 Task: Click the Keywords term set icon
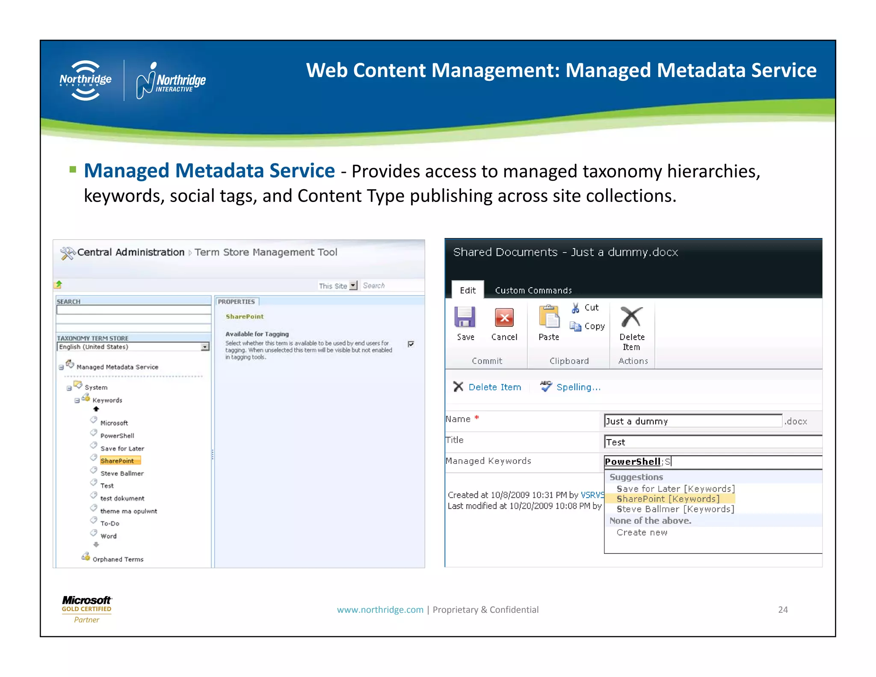click(86, 398)
